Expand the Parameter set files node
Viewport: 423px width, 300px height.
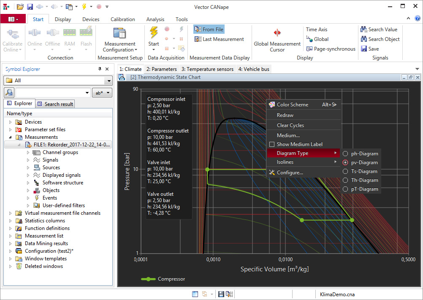[10, 130]
